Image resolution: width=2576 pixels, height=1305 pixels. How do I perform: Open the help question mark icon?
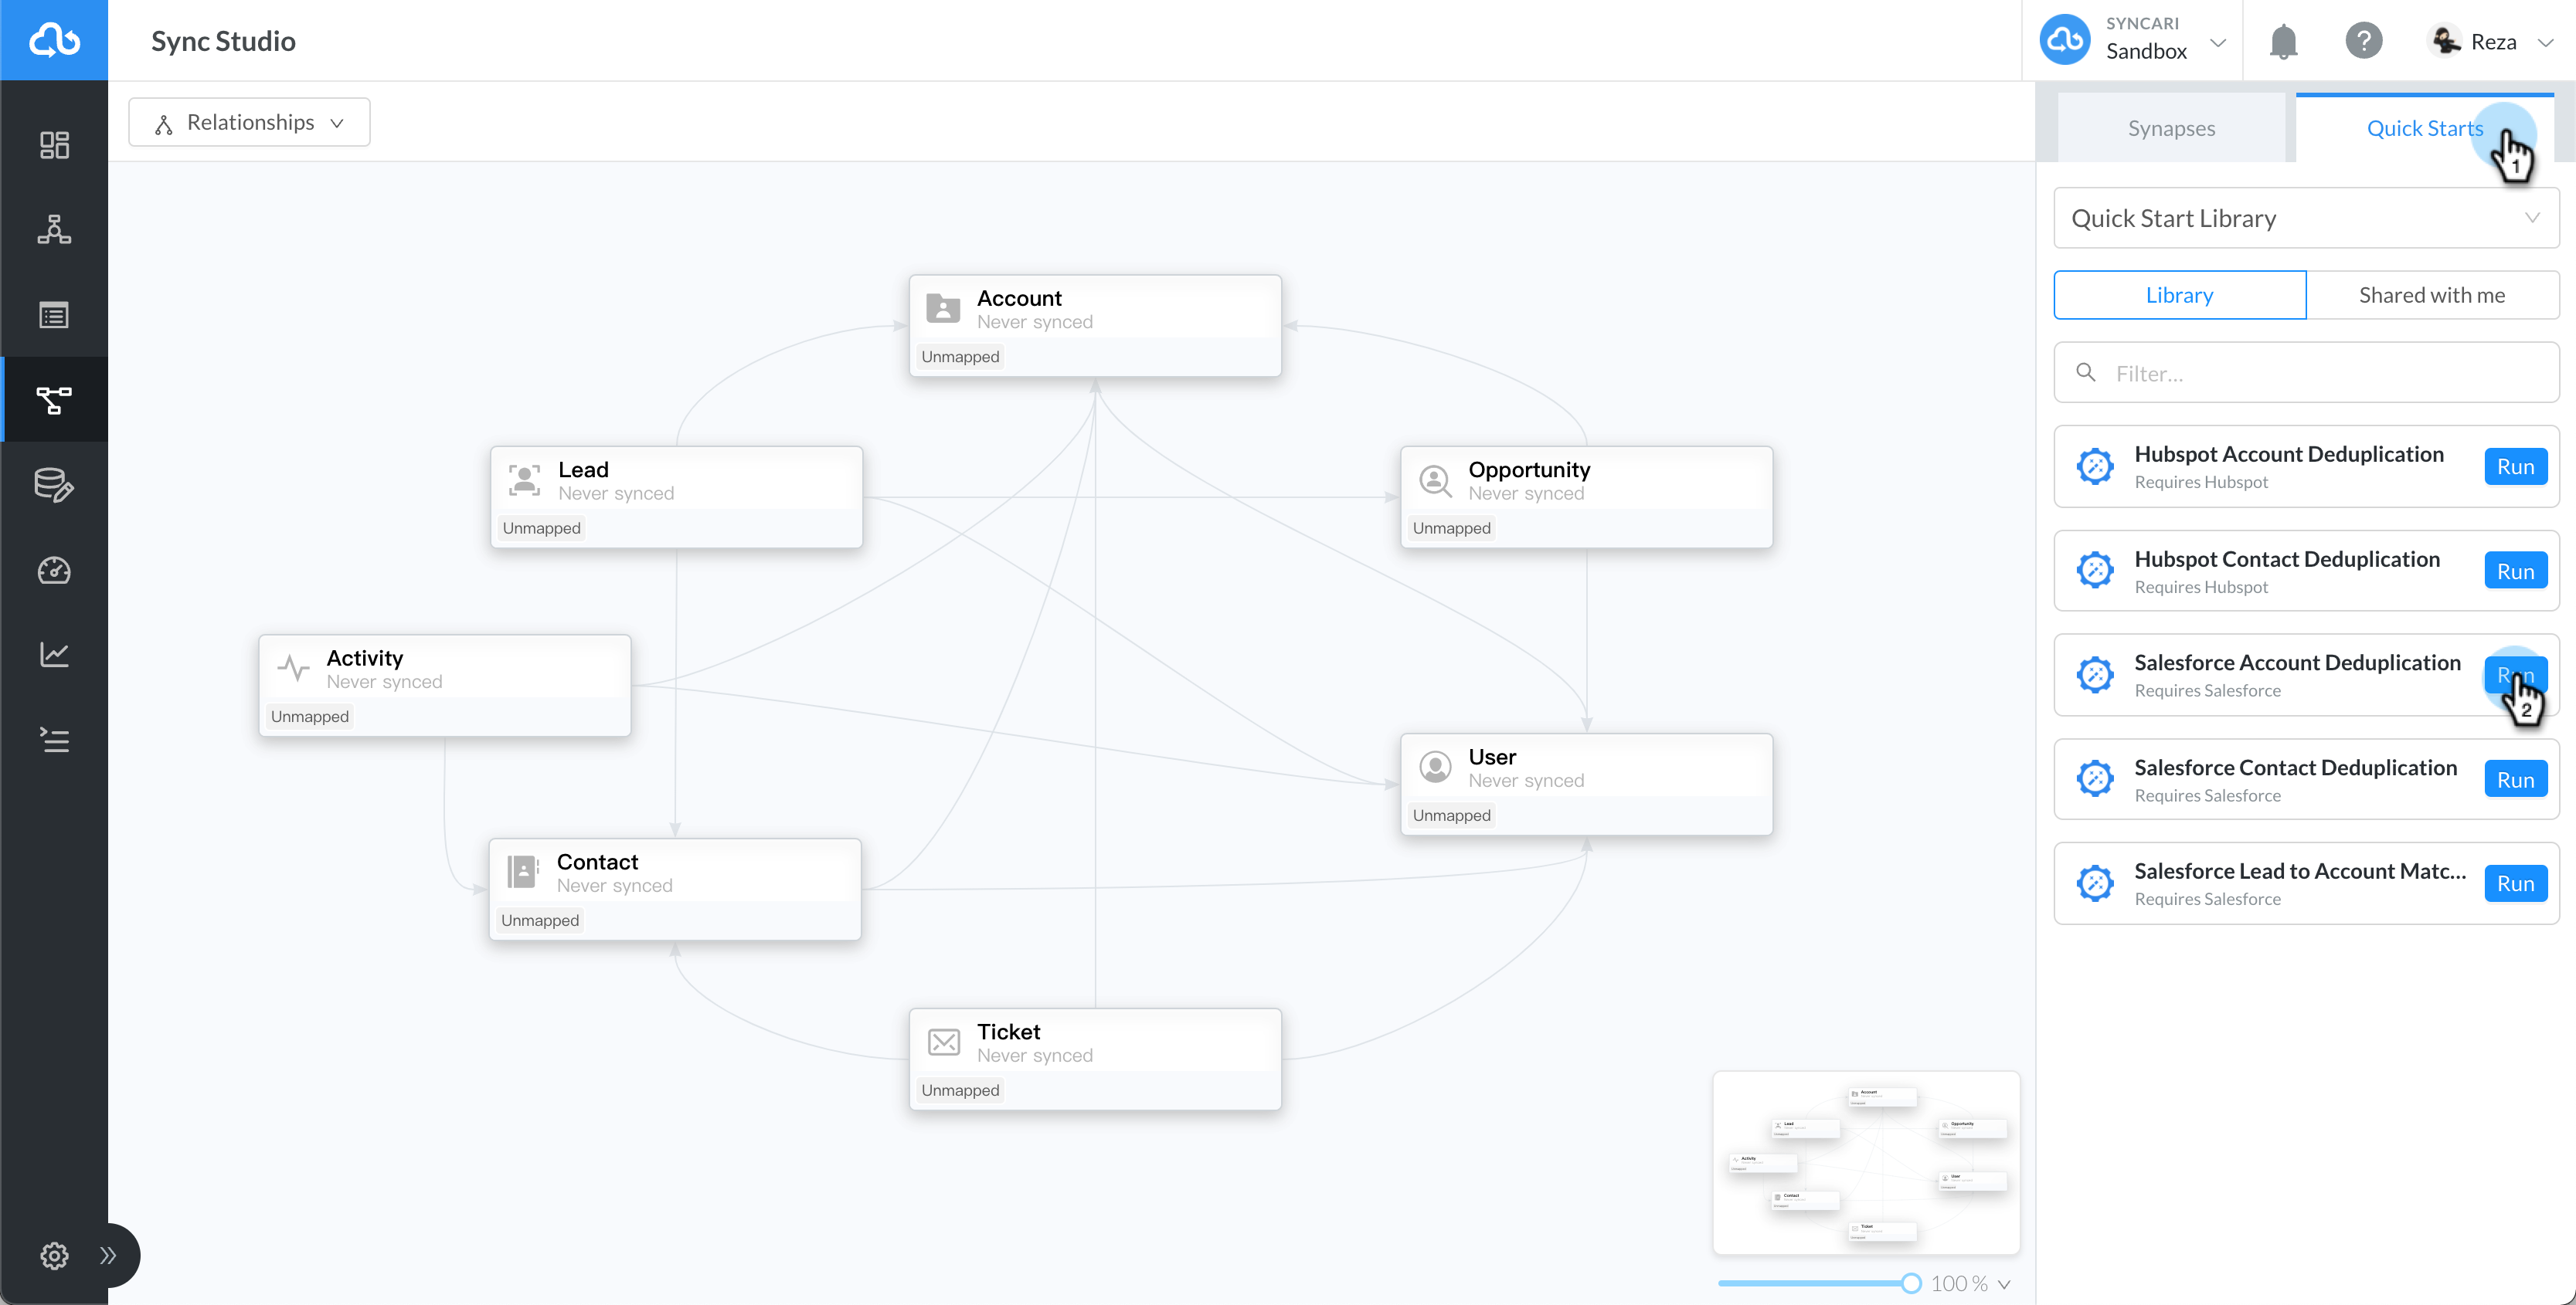[x=2364, y=41]
